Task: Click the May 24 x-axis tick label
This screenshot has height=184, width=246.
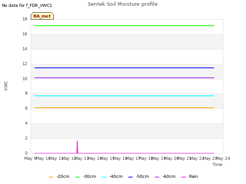Action: pyautogui.click(x=223, y=158)
